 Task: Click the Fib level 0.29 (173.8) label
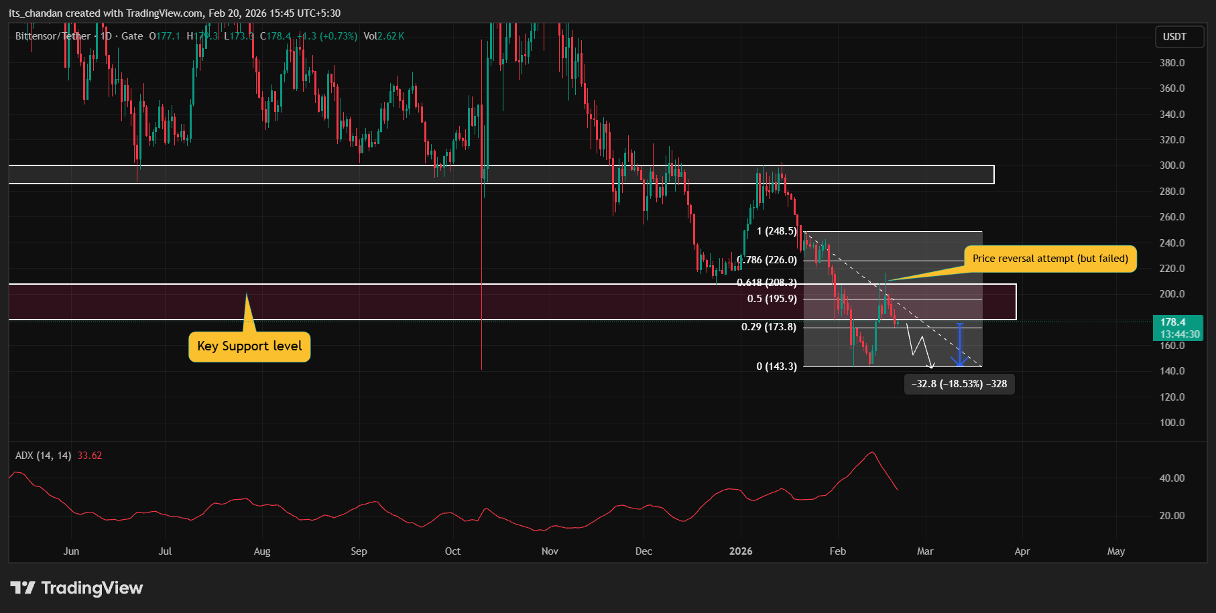769,327
